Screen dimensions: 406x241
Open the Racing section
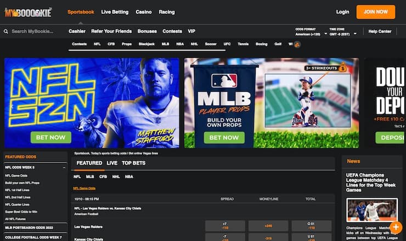pos(167,12)
